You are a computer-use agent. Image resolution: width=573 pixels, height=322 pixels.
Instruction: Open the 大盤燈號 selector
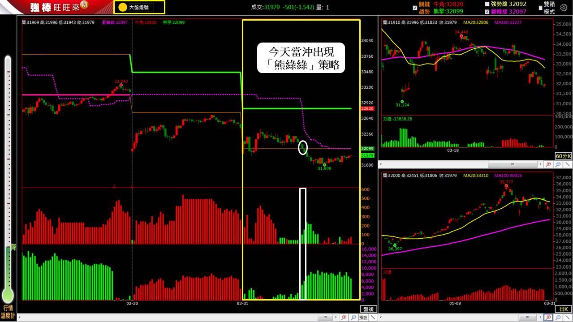point(140,7)
